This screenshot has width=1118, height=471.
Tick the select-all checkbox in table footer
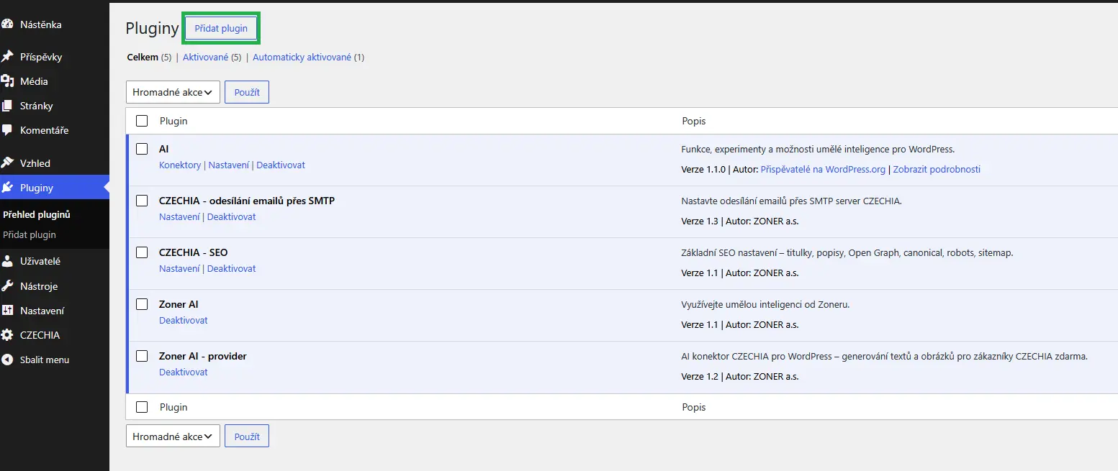coord(142,407)
